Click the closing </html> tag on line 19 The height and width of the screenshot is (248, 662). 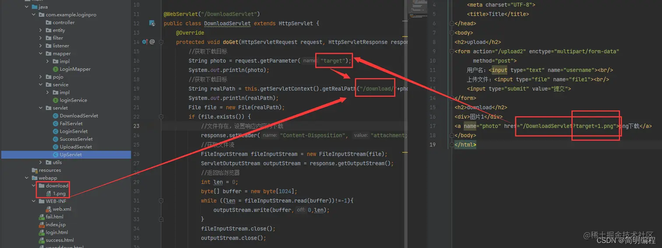[465, 145]
